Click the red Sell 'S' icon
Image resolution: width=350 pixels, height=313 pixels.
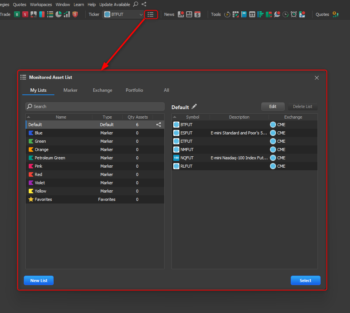[25, 14]
